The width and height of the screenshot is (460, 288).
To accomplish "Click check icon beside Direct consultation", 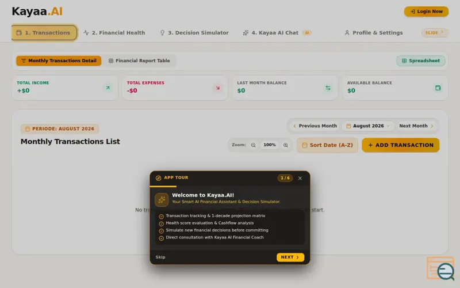I will pos(161,238).
